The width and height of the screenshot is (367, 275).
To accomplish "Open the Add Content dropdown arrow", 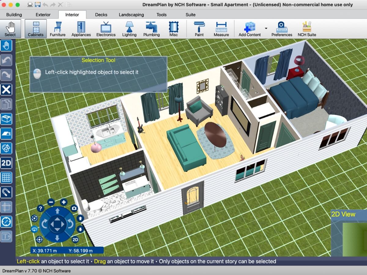I will tap(266, 28).
